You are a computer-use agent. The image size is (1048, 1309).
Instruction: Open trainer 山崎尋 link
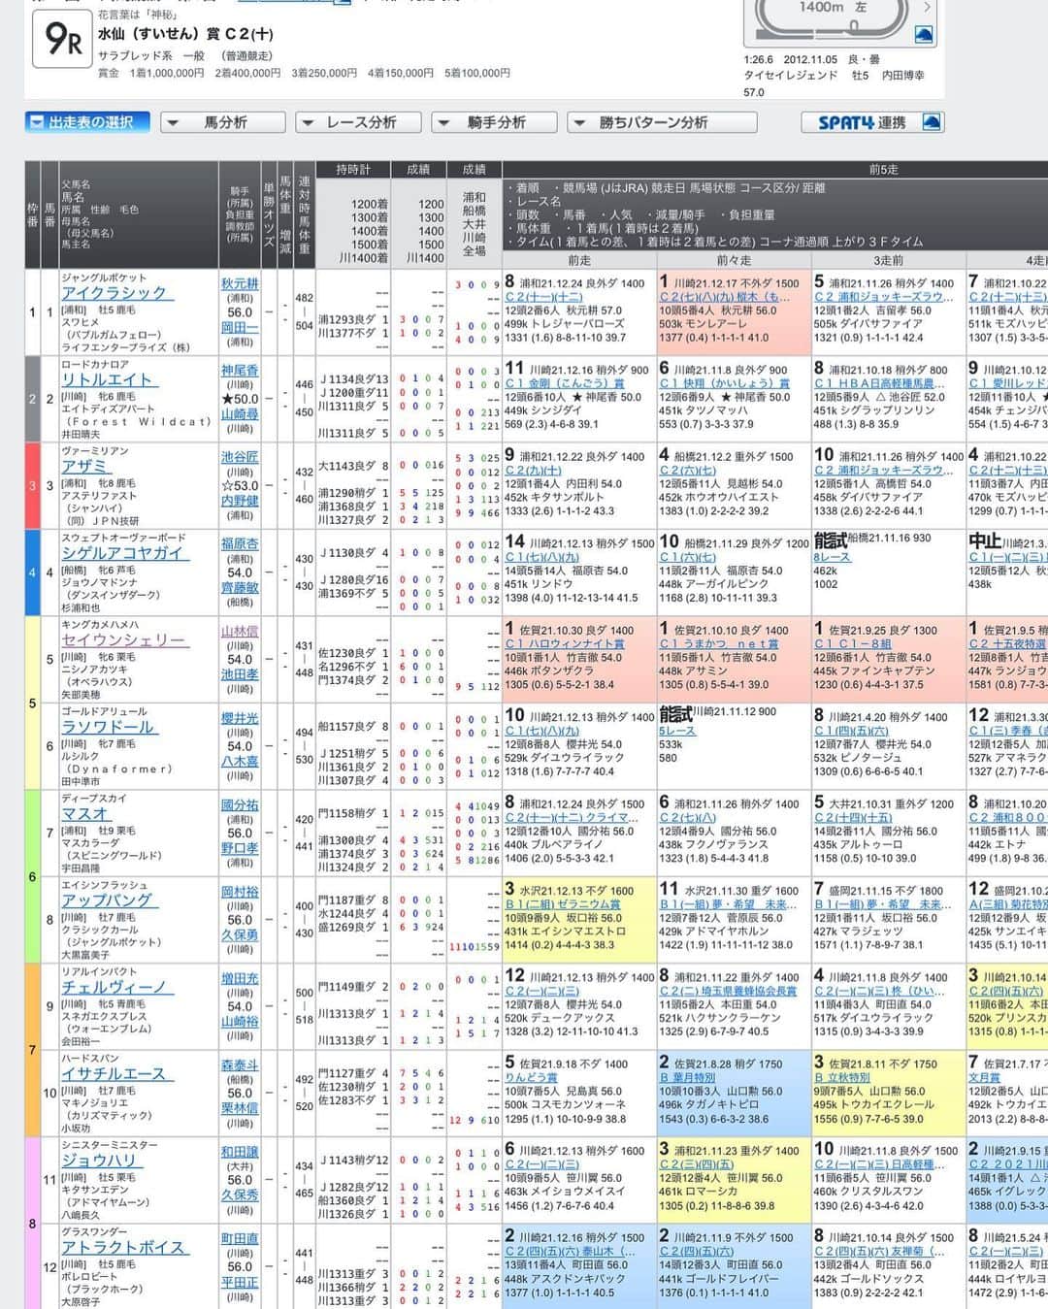pos(240,414)
